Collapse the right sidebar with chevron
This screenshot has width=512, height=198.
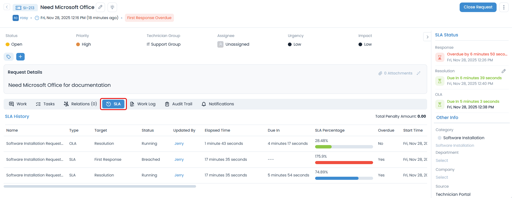pos(427,37)
